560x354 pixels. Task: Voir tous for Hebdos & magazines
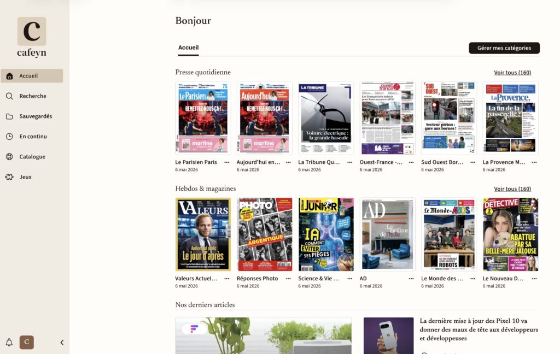point(512,189)
